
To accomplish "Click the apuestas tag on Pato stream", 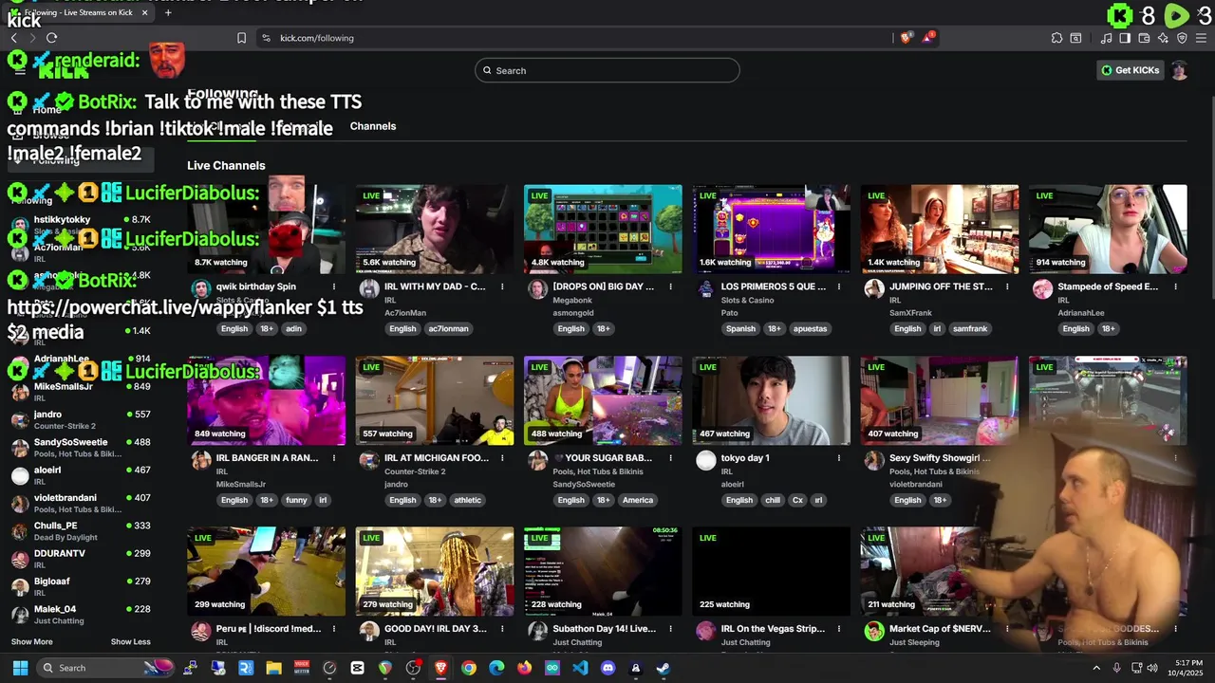I will [810, 329].
